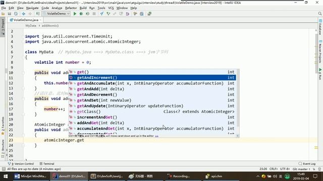Open the File menu
Viewport: 323px width, 181px height.
[x=4, y=8]
